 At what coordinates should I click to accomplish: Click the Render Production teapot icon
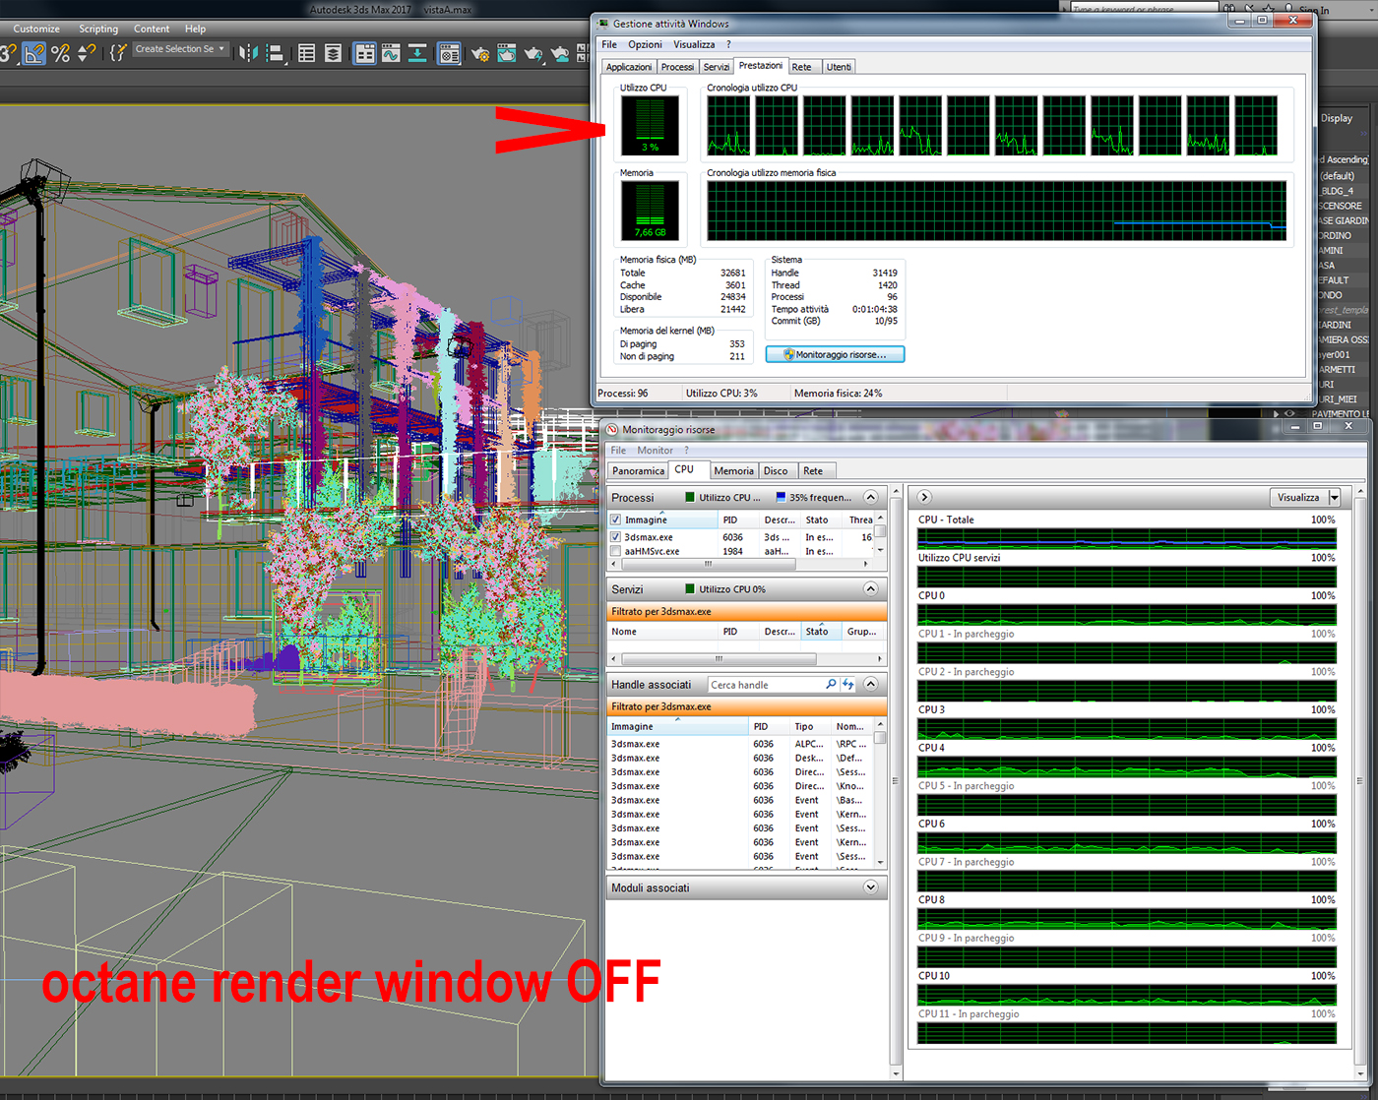click(x=533, y=53)
